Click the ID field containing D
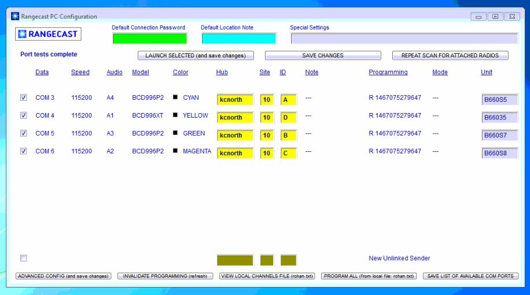530x295 pixels. pyautogui.click(x=288, y=118)
